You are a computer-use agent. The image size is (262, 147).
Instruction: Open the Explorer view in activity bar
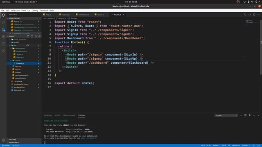tap(3, 16)
